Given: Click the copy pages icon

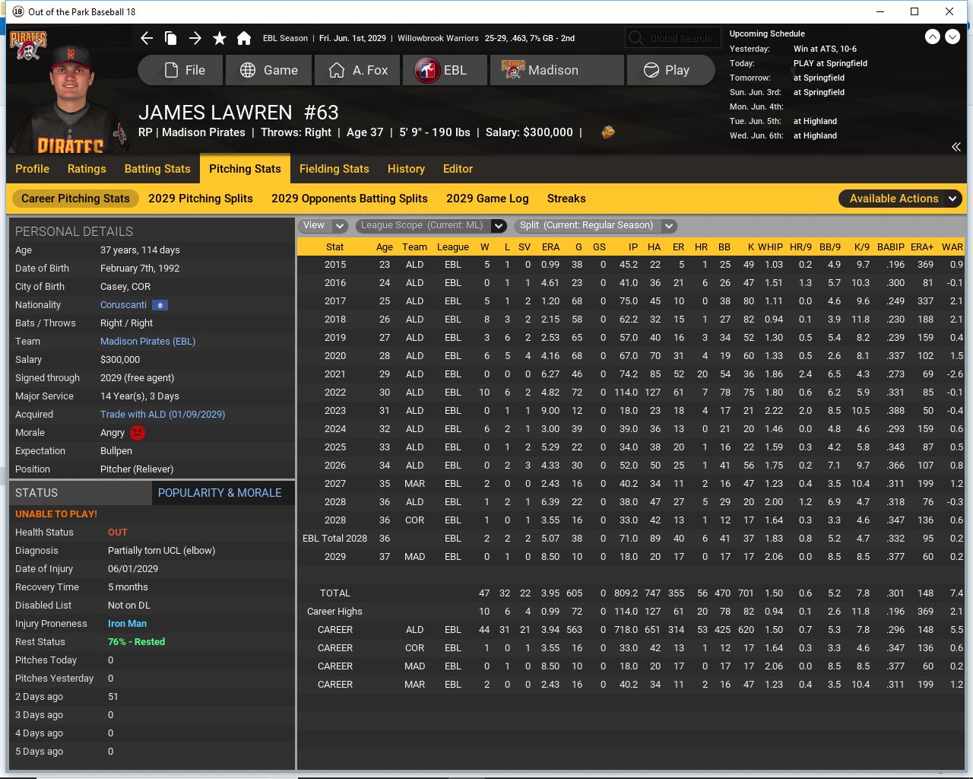Looking at the screenshot, I should (x=171, y=38).
